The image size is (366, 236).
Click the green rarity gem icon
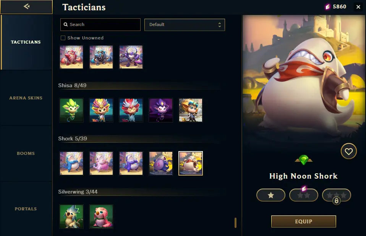click(303, 160)
